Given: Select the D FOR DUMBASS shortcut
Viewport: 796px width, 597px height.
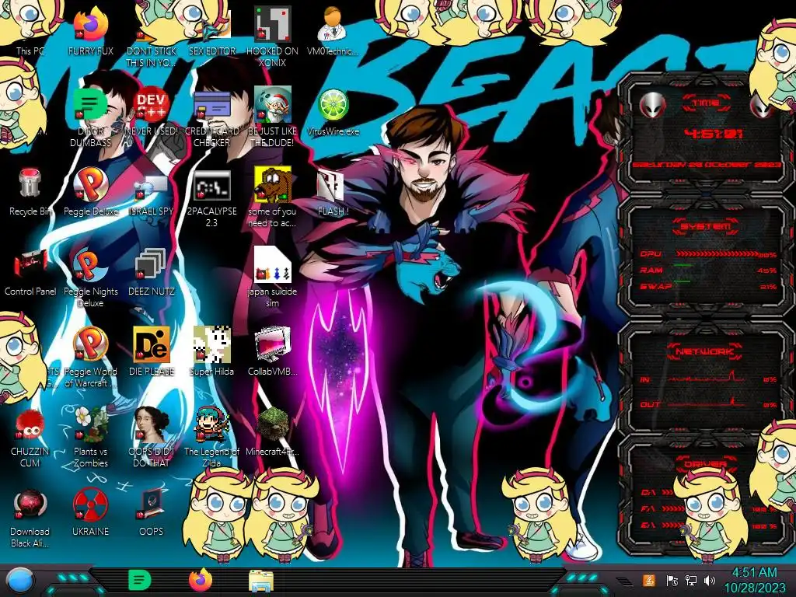Looking at the screenshot, I should pos(90,117).
